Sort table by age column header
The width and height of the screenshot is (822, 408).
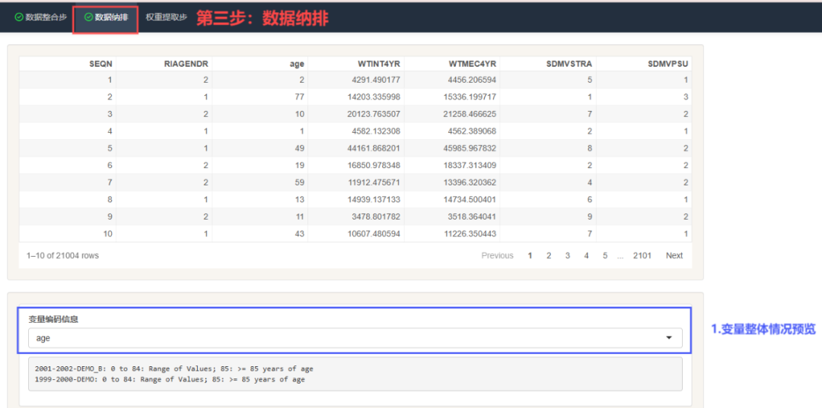coord(298,64)
